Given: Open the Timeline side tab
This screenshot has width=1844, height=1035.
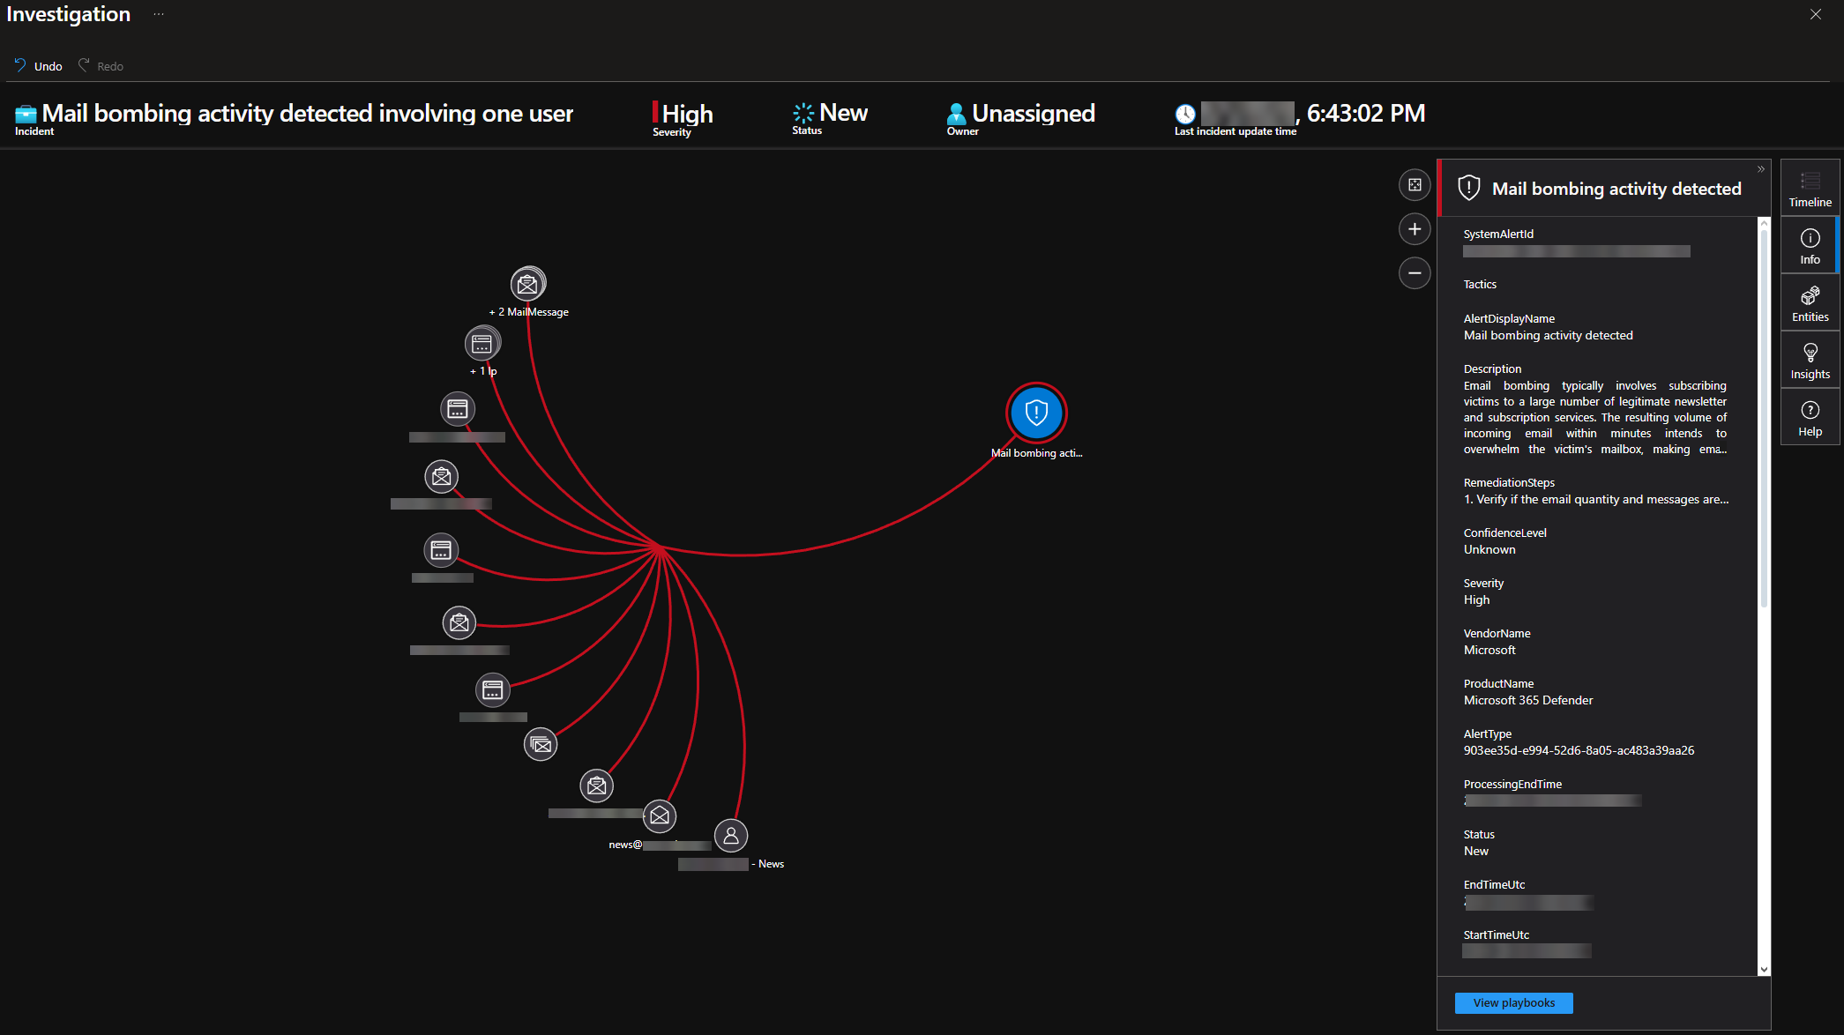Looking at the screenshot, I should coord(1810,189).
